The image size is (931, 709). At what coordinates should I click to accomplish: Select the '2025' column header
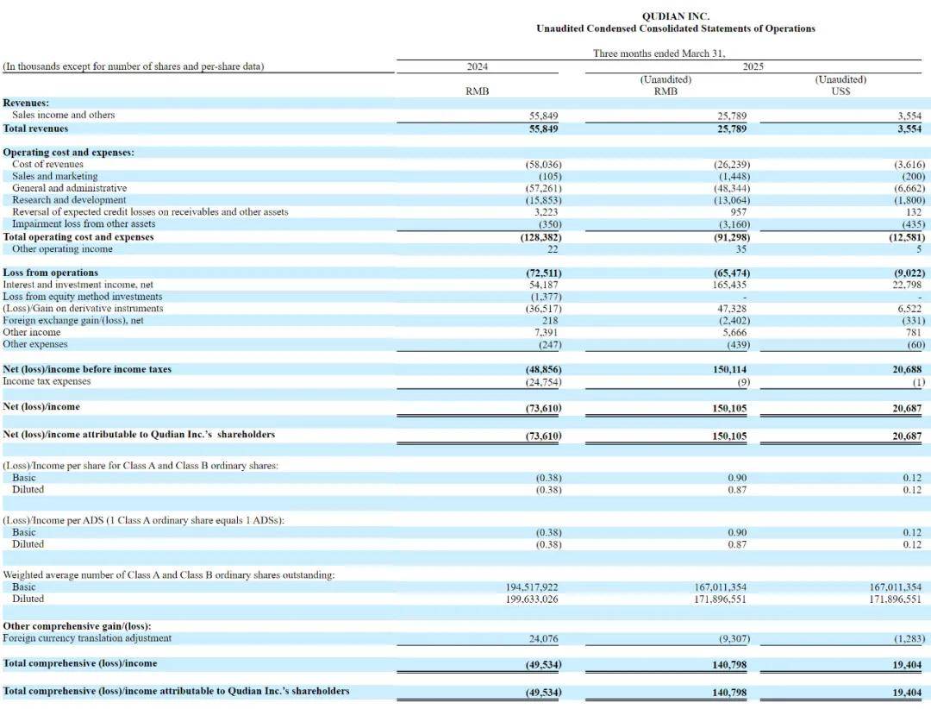point(753,66)
